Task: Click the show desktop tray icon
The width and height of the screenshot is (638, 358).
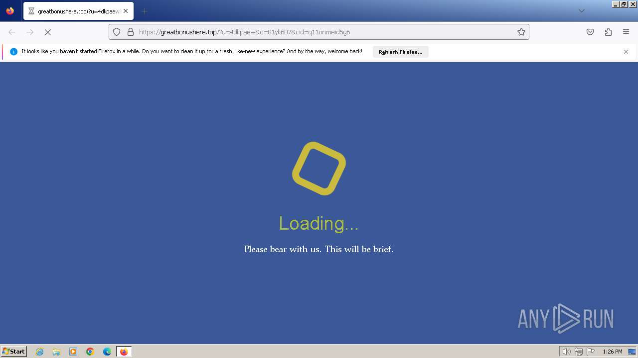Action: pyautogui.click(x=632, y=352)
